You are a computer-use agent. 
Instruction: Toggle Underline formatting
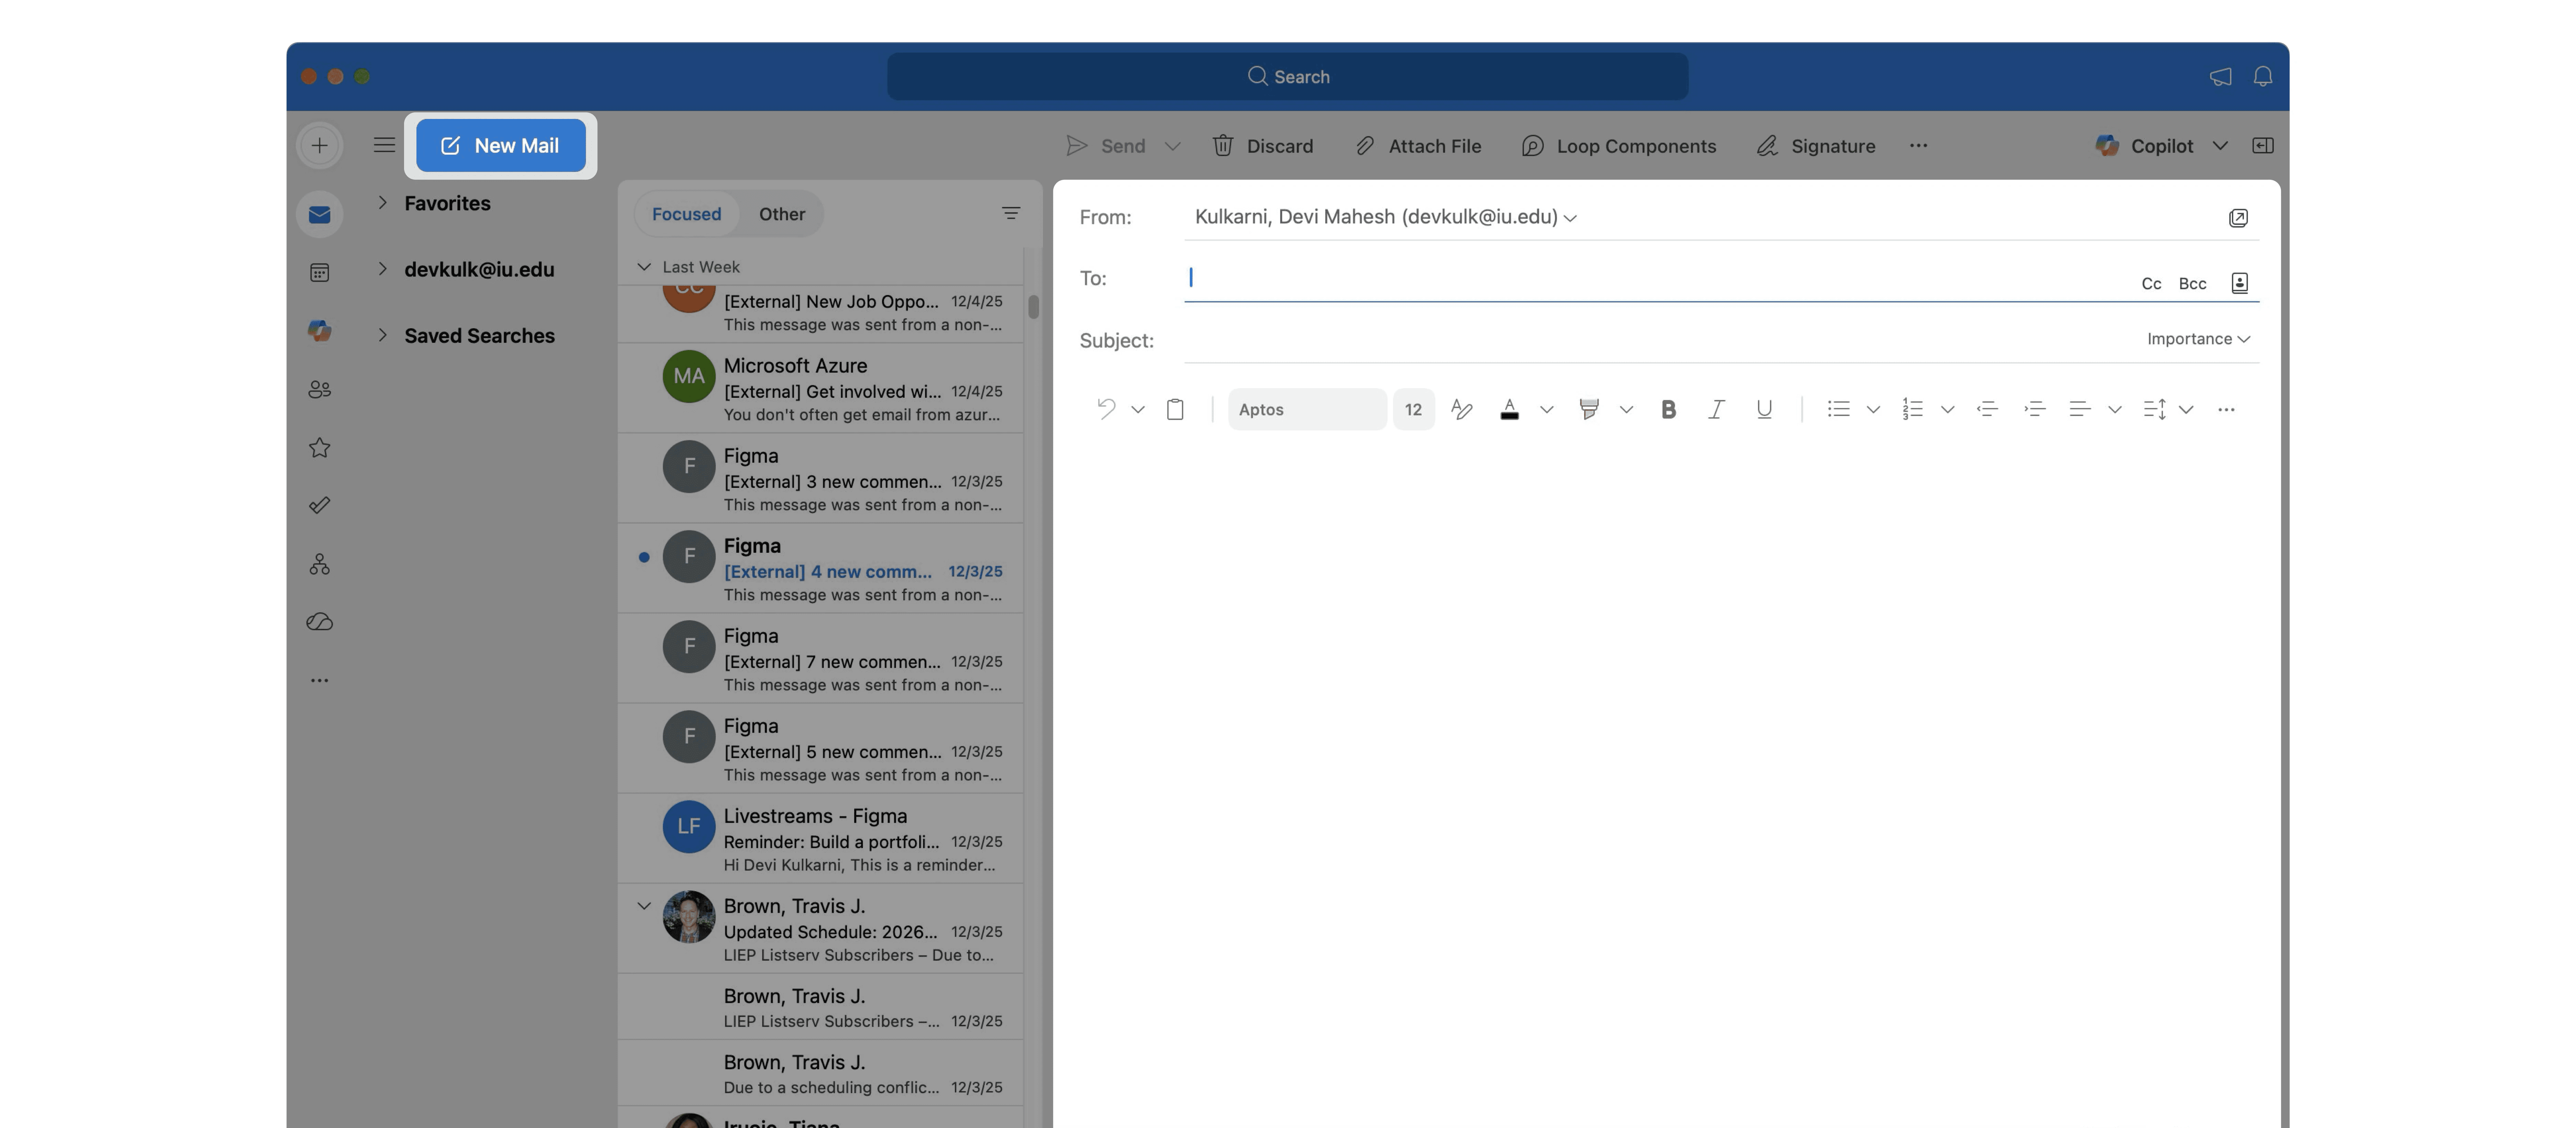1764,409
